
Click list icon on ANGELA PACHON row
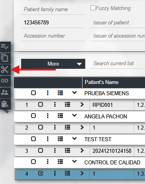click(x=60, y=116)
